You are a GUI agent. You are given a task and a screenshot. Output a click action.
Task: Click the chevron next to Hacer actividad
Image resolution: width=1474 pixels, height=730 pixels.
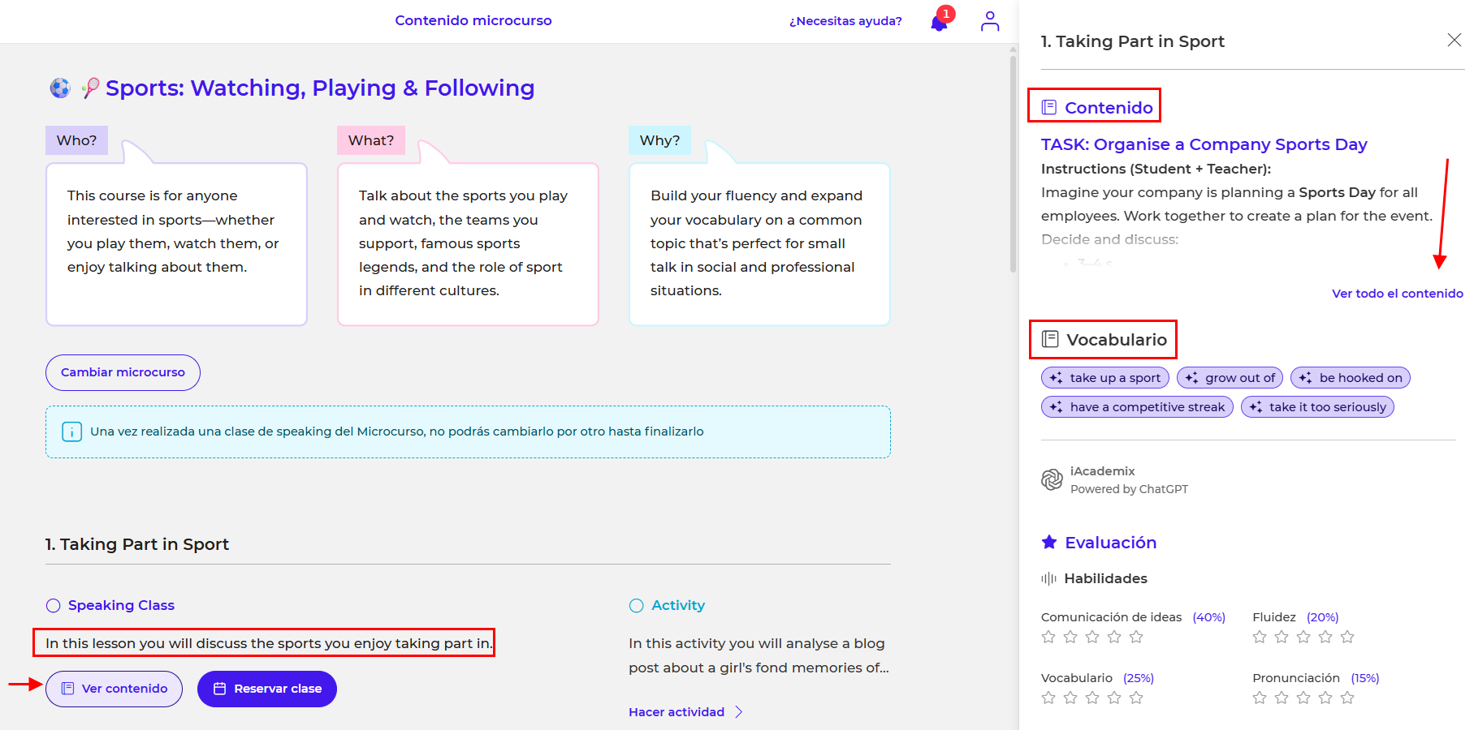click(739, 712)
